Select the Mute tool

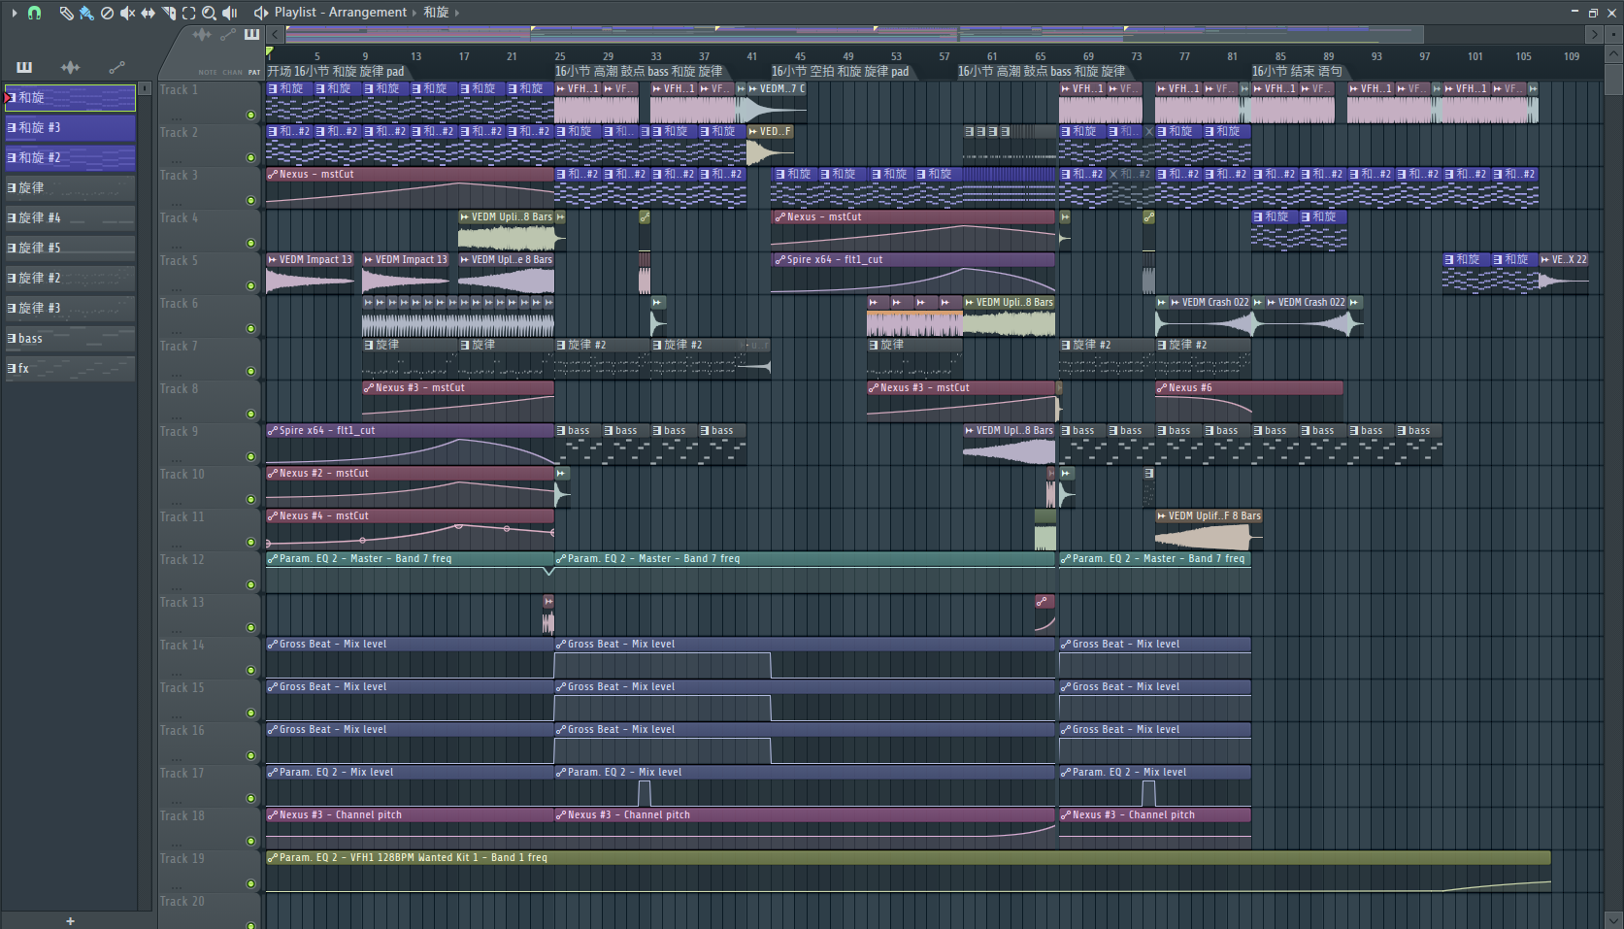(x=127, y=13)
